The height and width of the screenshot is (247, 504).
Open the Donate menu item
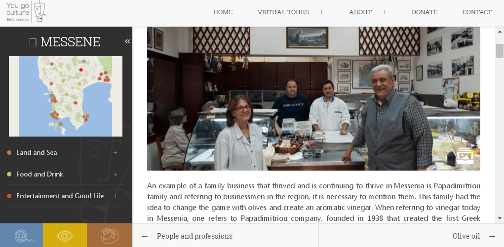coord(425,12)
